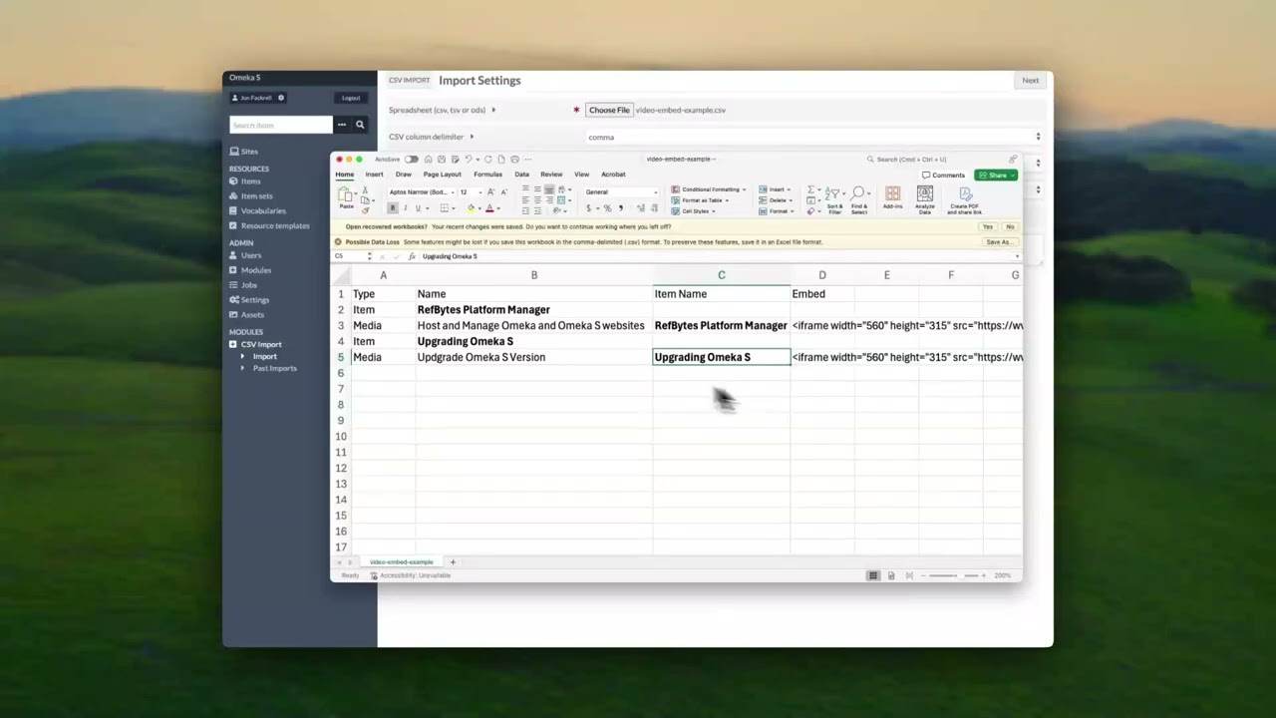
Task: Open the Review ribbon tab
Action: tap(551, 175)
